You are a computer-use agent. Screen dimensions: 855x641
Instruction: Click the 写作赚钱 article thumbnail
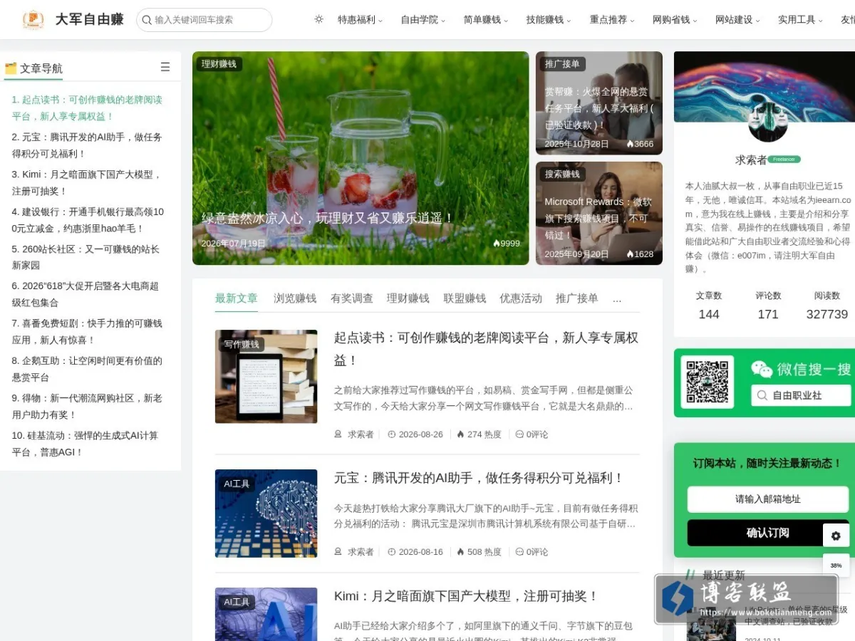(x=266, y=377)
